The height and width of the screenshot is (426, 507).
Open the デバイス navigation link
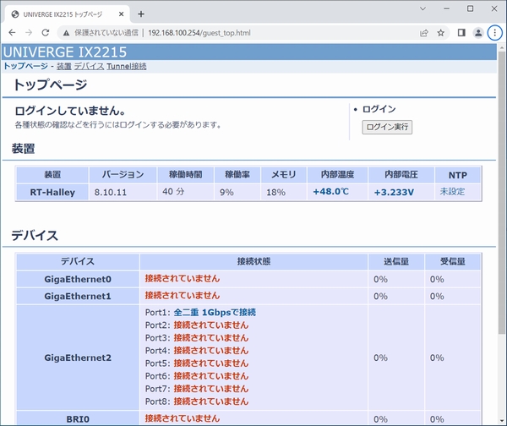point(89,66)
